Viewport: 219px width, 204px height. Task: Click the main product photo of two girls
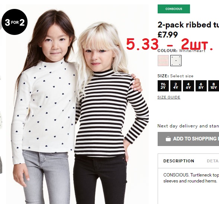77,104
